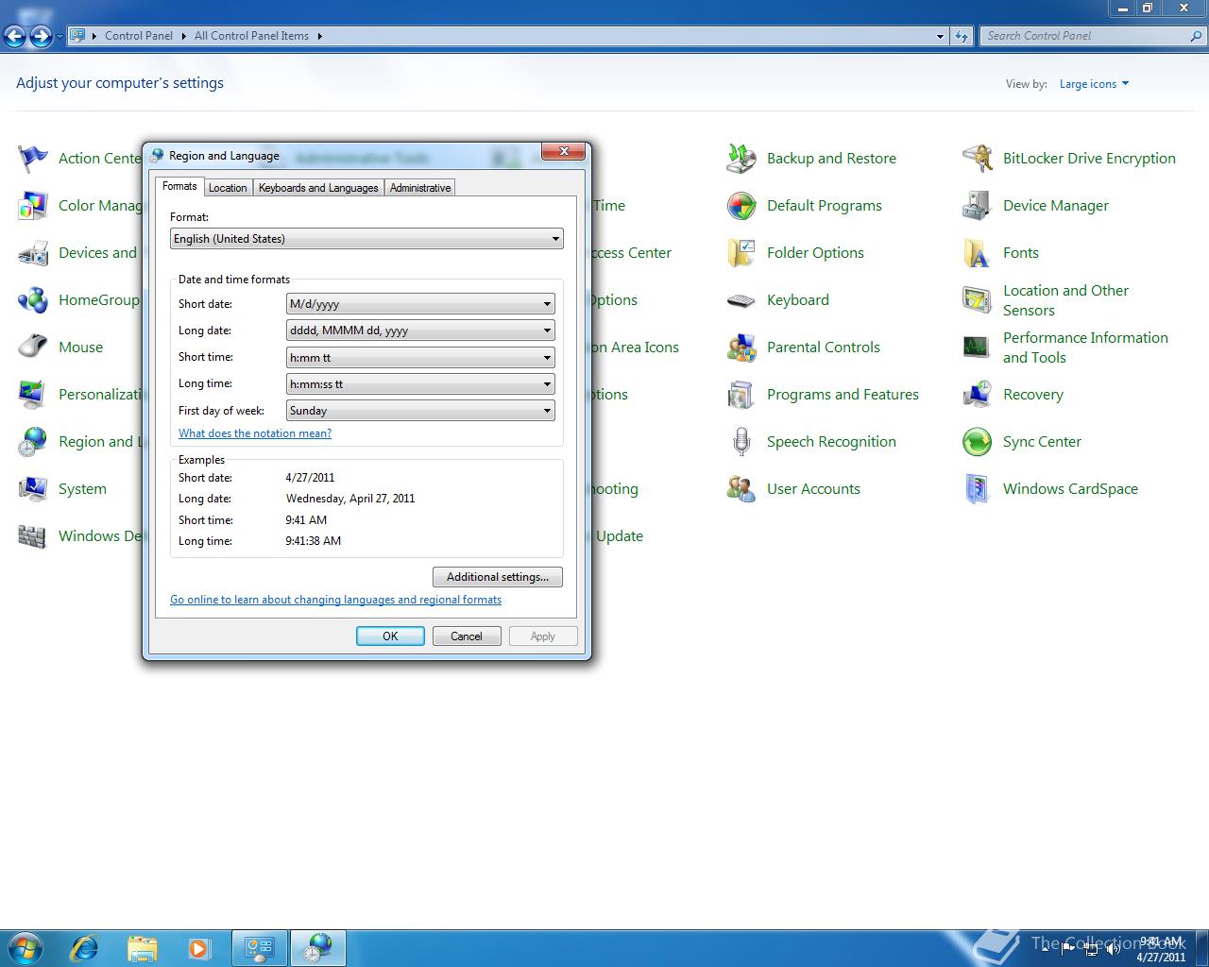The image size is (1209, 967).
Task: Expand the Long date dropdown
Action: pos(547,331)
